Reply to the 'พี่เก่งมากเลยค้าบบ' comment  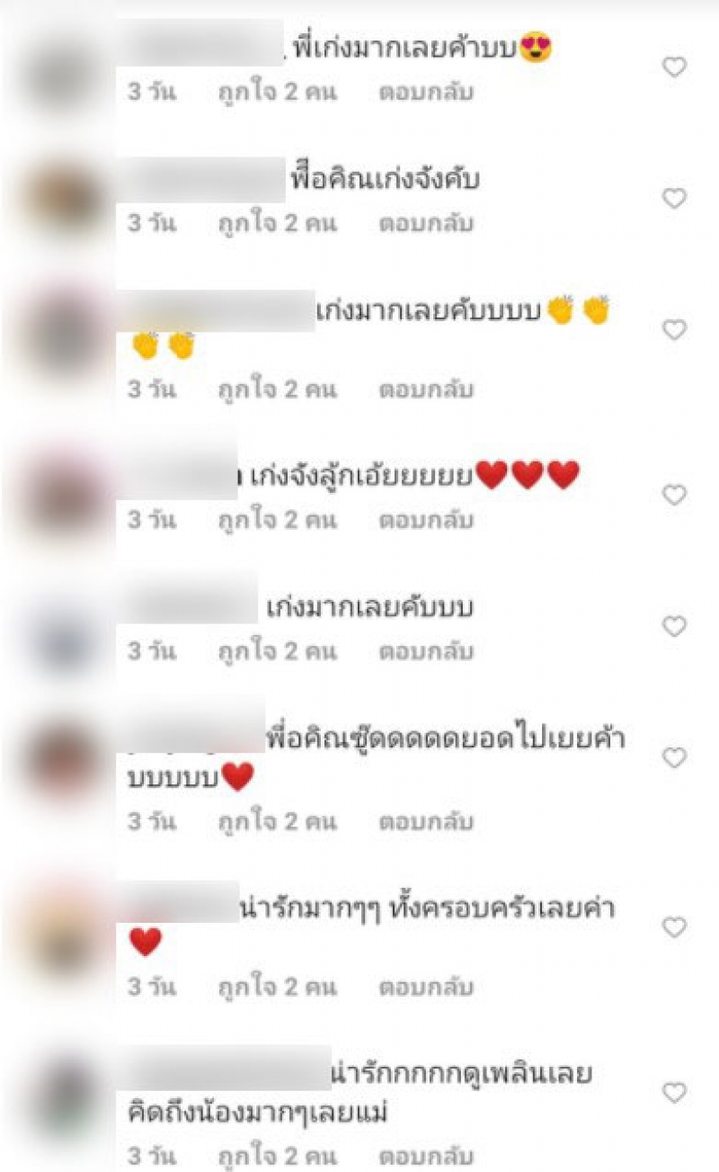tap(426, 92)
